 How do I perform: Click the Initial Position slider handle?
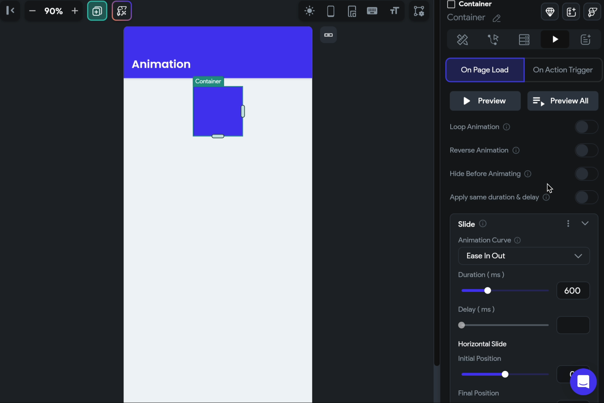505,375
